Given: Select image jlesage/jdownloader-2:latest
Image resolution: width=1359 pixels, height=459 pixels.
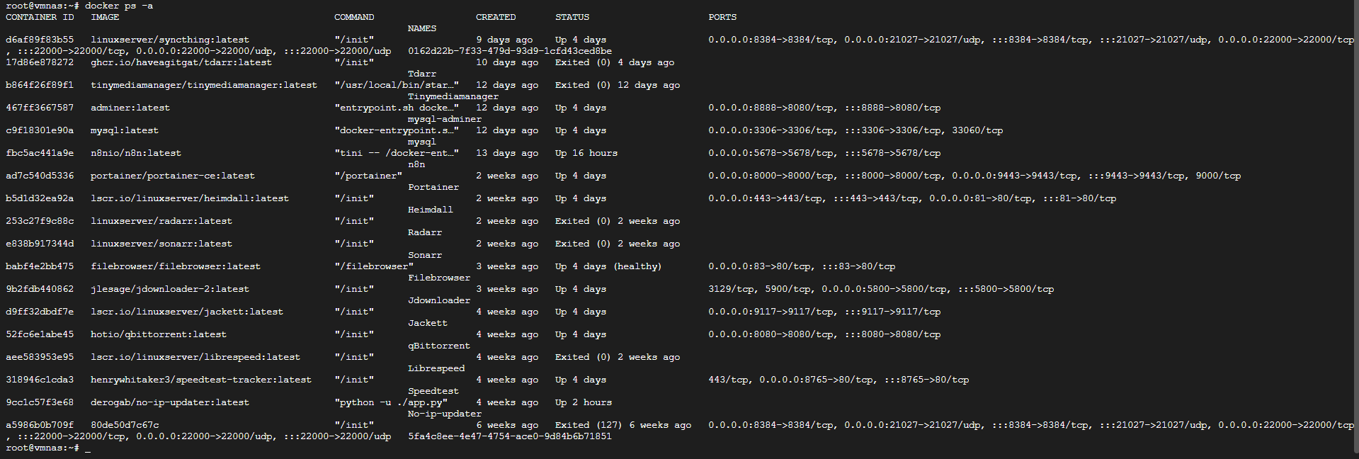Looking at the screenshot, I should pyautogui.click(x=170, y=289).
